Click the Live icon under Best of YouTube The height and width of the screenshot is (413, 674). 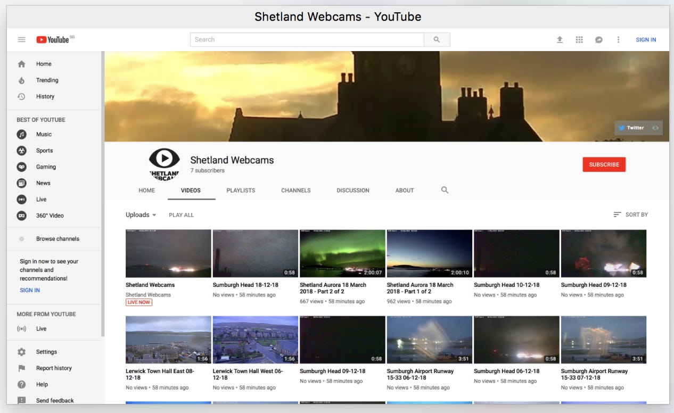[22, 199]
